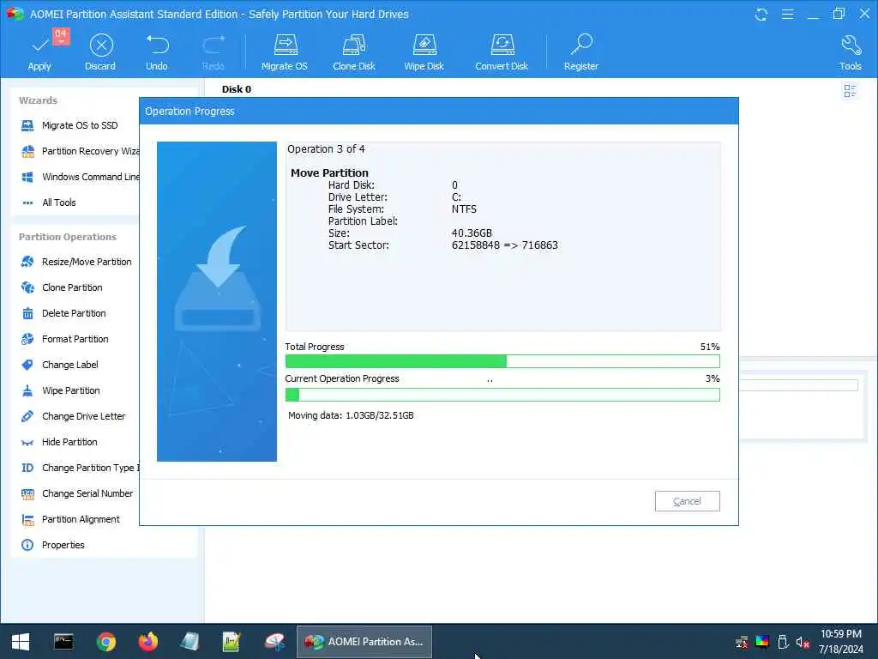The image size is (878, 659).
Task: Click the Move Partition heading text
Action: tap(329, 172)
